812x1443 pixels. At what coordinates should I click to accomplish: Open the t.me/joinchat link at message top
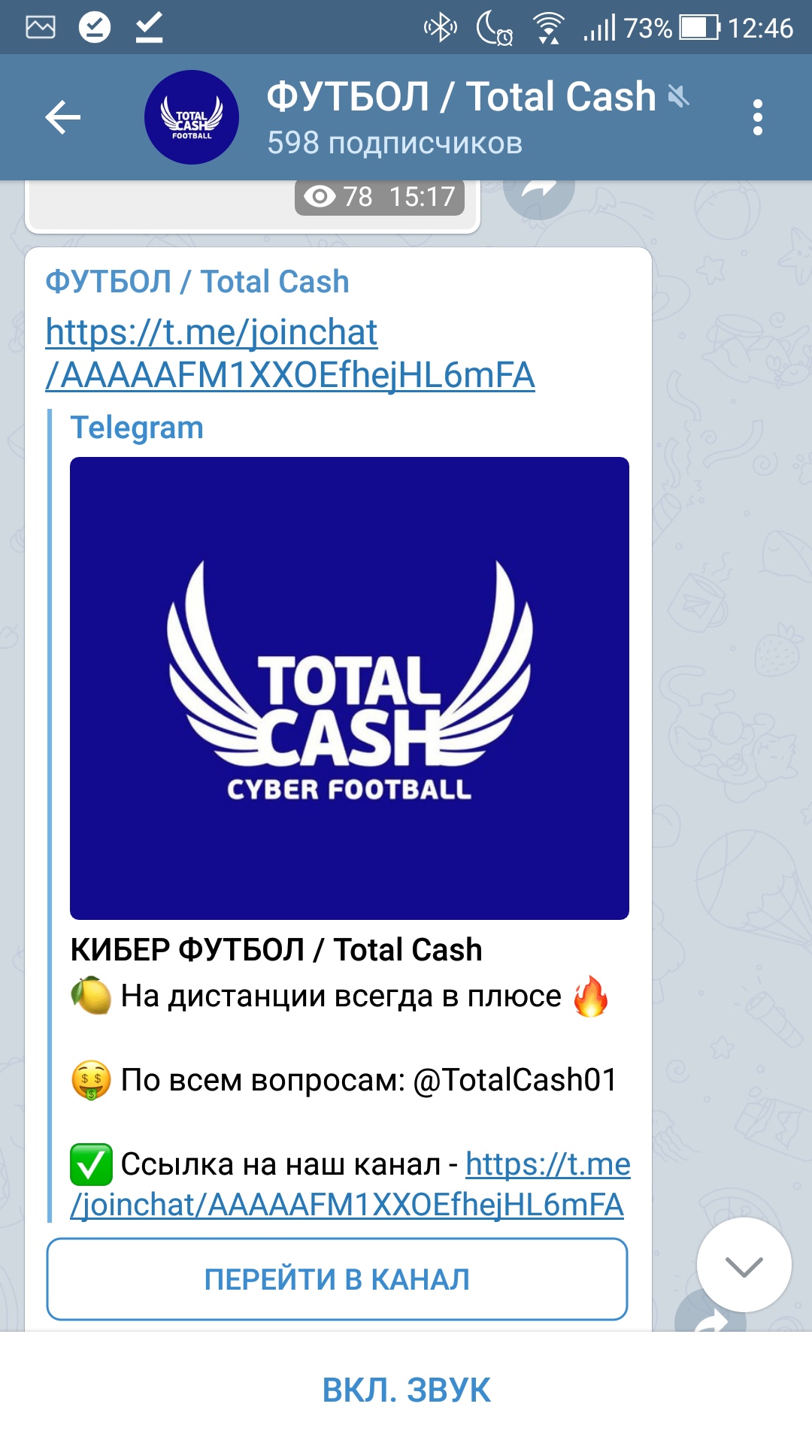pyautogui.click(x=290, y=353)
